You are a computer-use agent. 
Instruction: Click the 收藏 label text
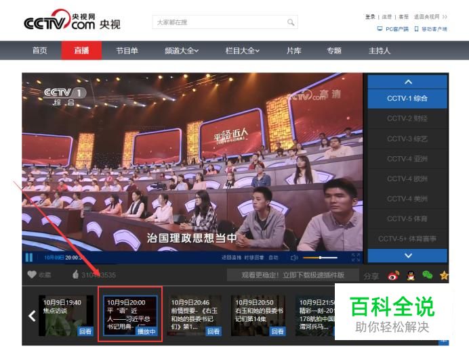pos(45,275)
